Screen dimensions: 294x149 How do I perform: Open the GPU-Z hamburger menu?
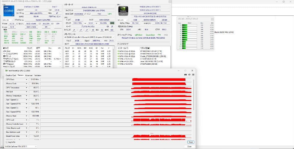193,75
